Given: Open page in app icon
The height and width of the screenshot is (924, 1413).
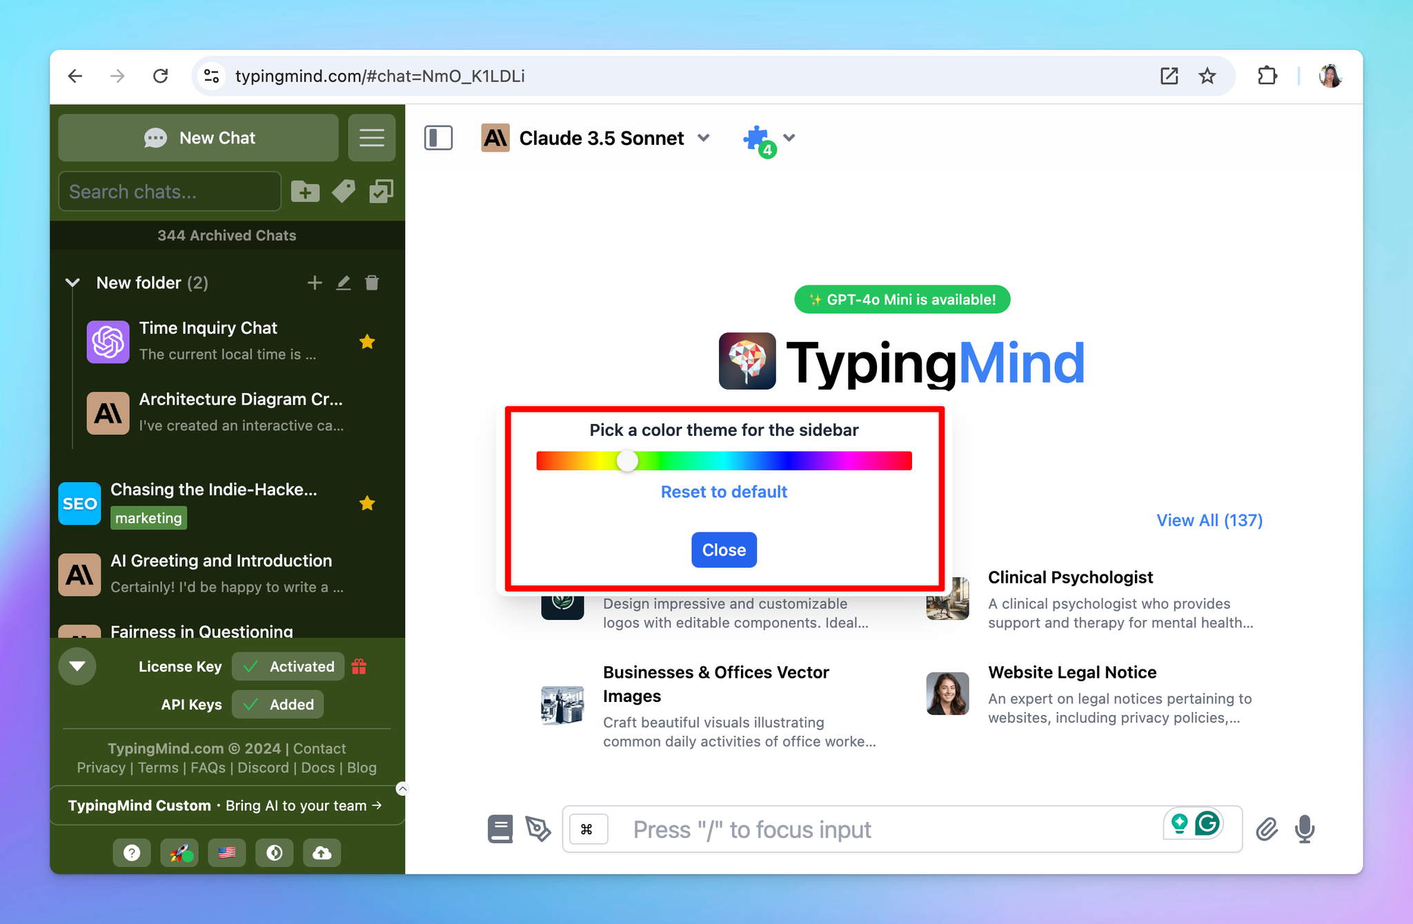Looking at the screenshot, I should pos(1169,76).
